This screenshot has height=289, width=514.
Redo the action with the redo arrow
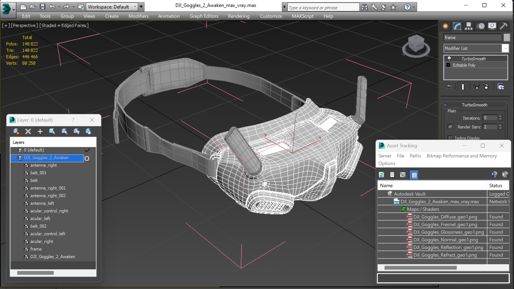pyautogui.click(x=66, y=7)
